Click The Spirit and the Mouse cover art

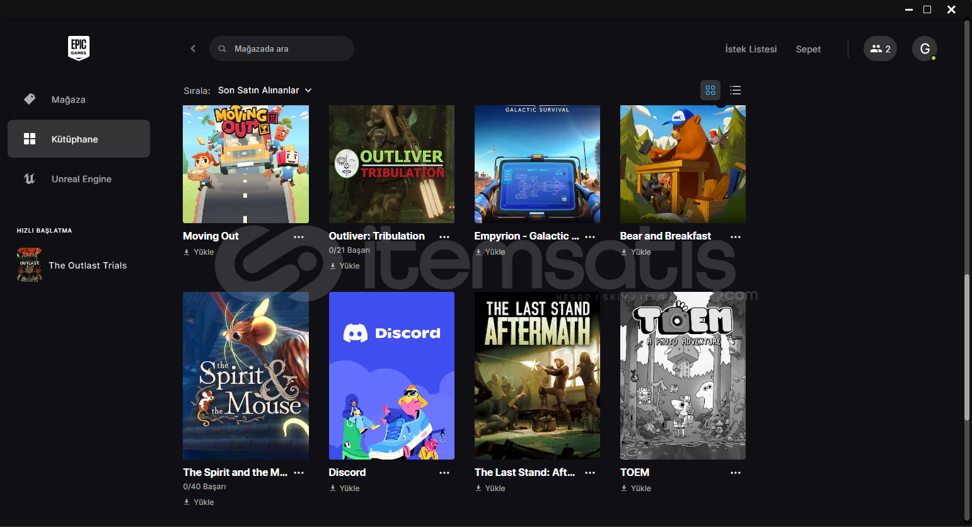[x=246, y=376]
